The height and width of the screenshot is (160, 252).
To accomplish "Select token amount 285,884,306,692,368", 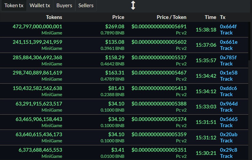I will 38,57.
